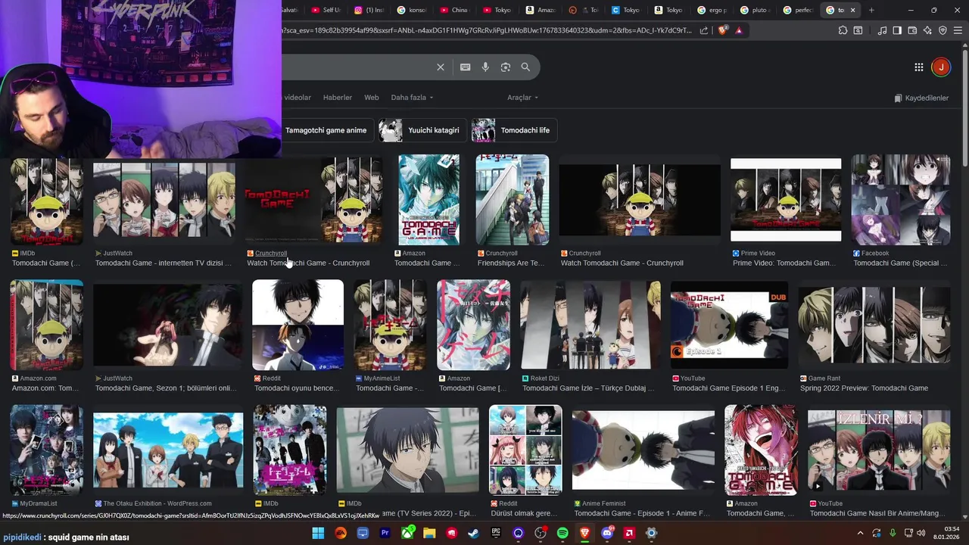Open the Kaydedilenler saved items link
Image resolution: width=969 pixels, height=545 pixels.
tap(921, 98)
